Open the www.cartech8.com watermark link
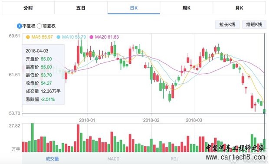269x164 pixels. [235, 157]
